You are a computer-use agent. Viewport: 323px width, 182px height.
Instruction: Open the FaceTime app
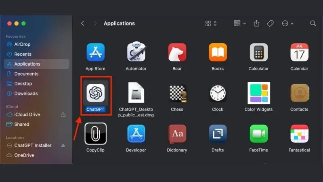click(258, 134)
